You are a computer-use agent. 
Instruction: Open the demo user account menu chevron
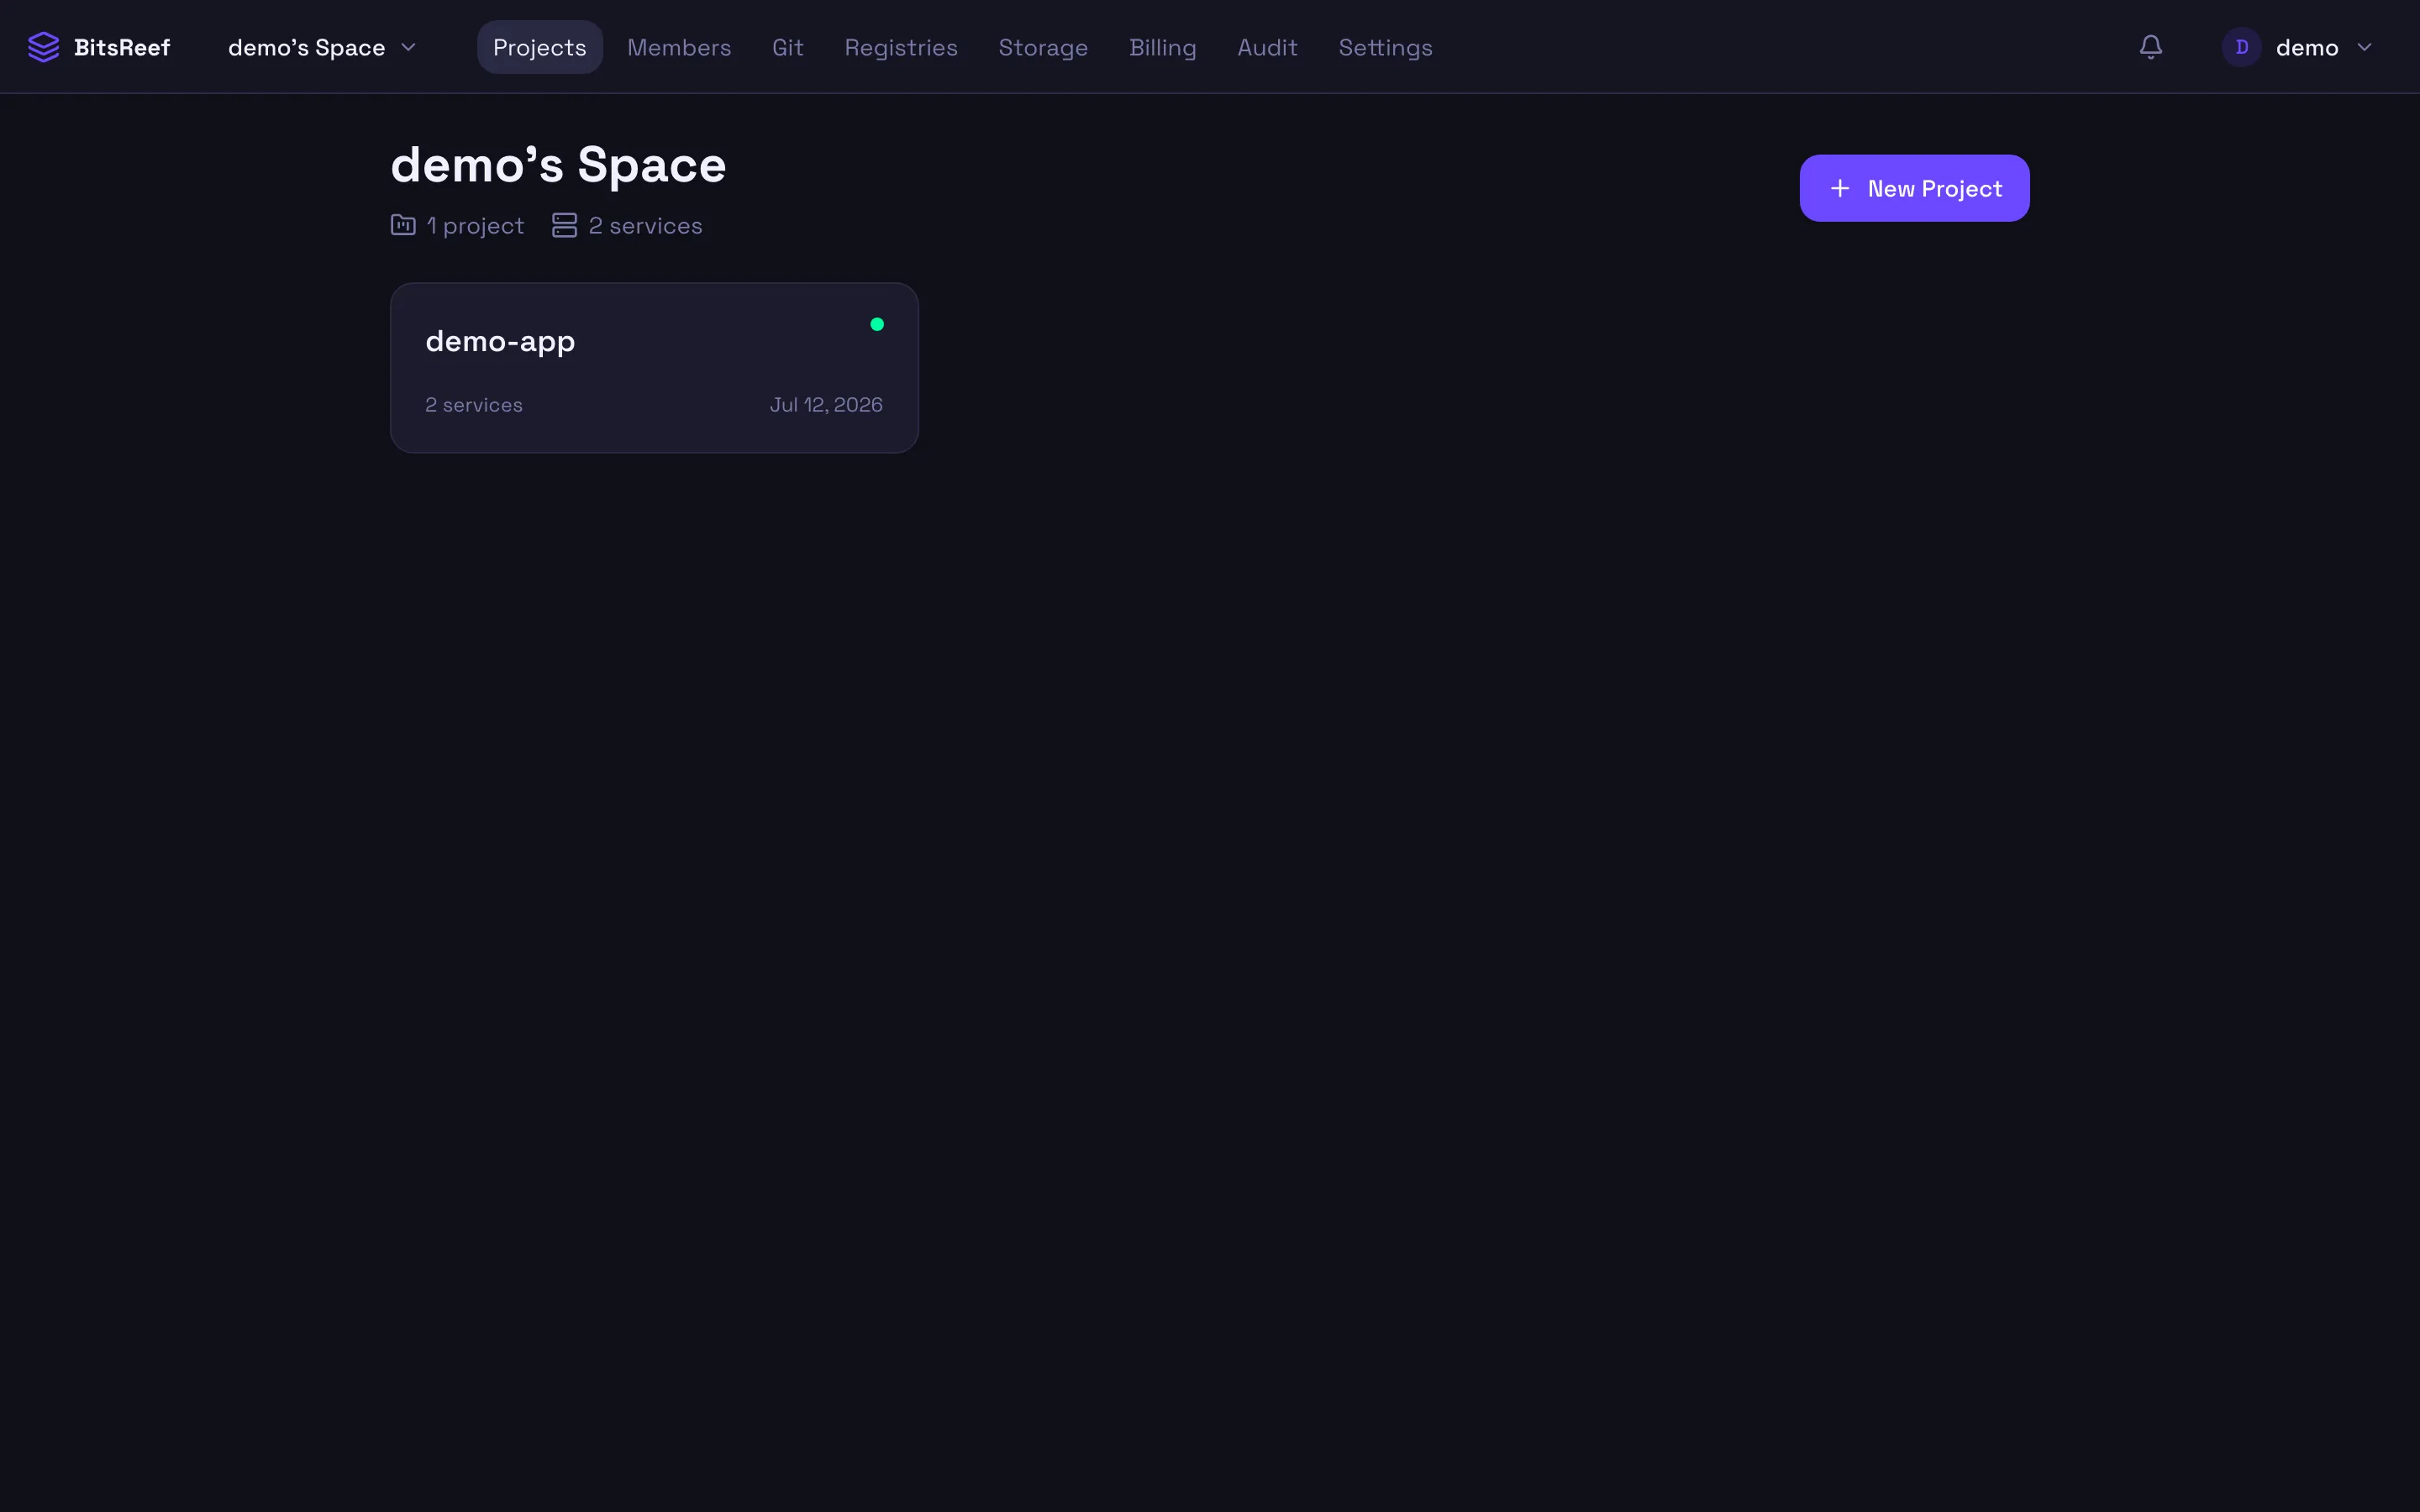(2365, 47)
